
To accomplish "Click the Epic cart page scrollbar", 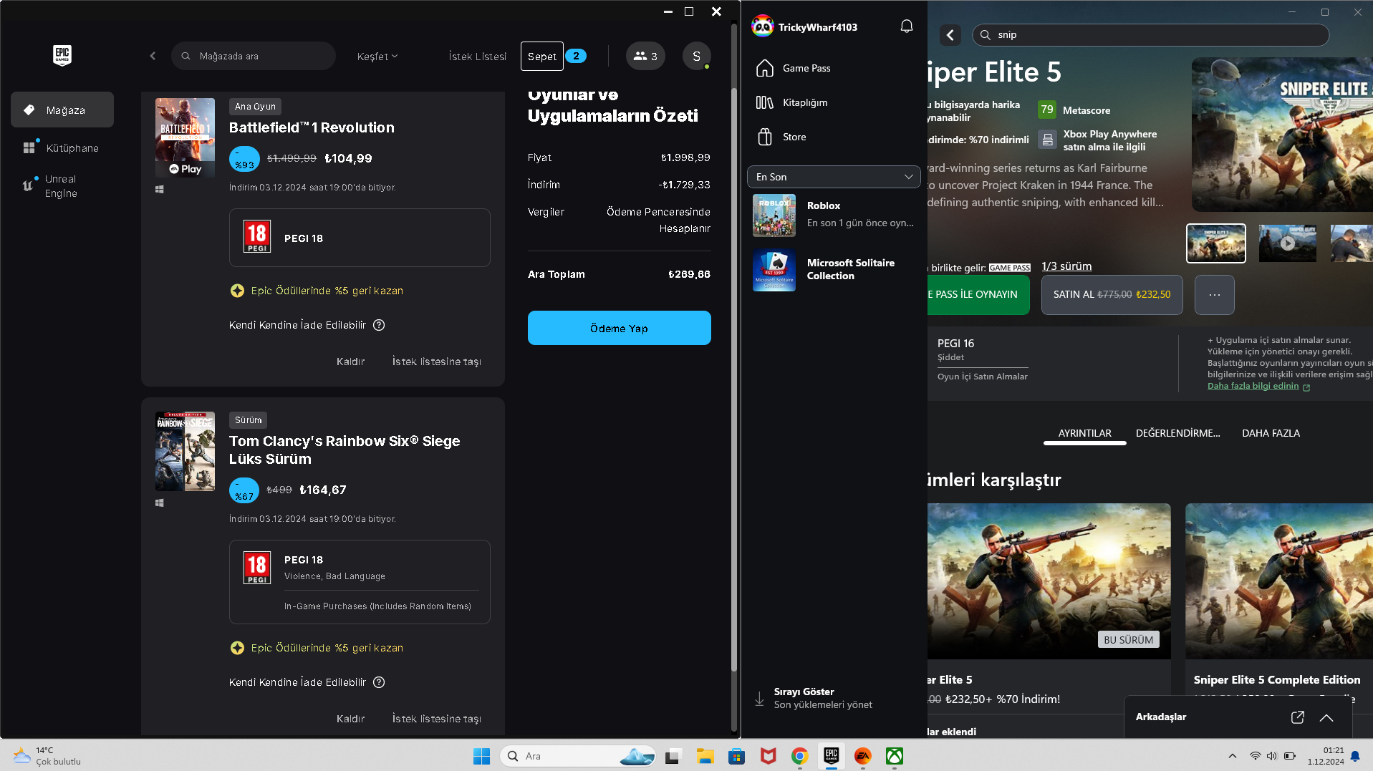I will pos(733,379).
